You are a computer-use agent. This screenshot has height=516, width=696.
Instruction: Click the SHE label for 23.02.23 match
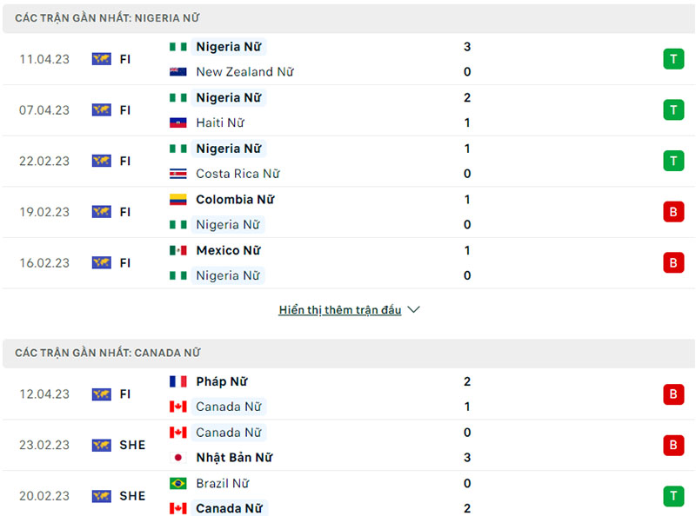pyautogui.click(x=132, y=445)
